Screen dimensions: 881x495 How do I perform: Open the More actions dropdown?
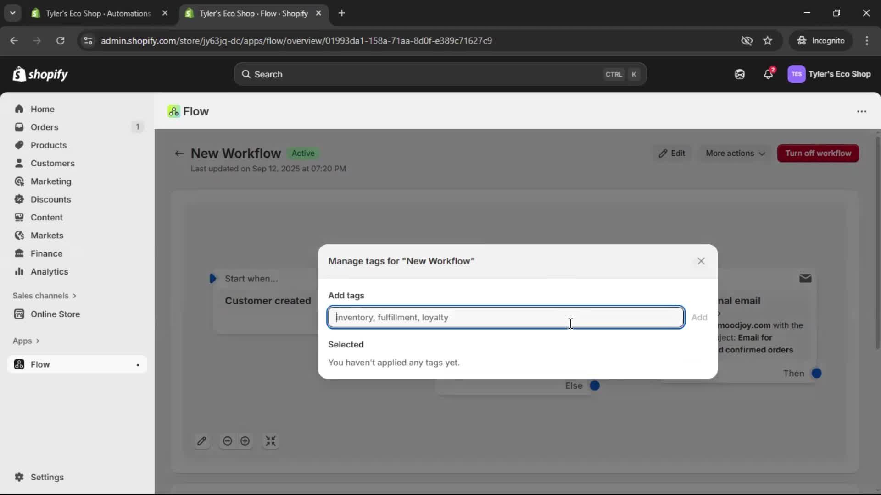[735, 153]
